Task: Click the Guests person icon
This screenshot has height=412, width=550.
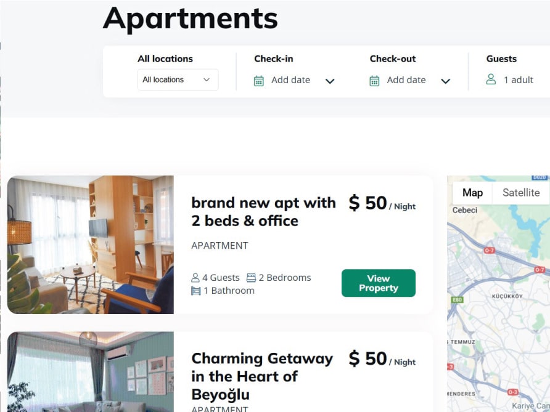Action: pyautogui.click(x=491, y=79)
